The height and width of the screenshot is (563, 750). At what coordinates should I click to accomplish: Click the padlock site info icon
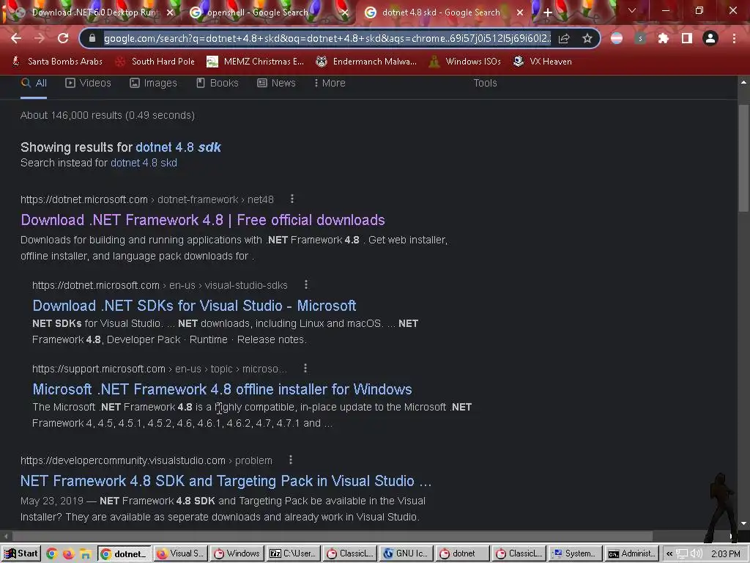[x=92, y=38]
